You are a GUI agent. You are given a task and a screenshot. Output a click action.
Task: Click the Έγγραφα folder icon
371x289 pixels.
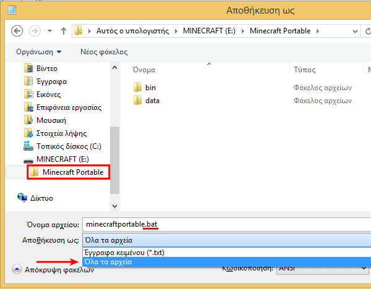28,81
